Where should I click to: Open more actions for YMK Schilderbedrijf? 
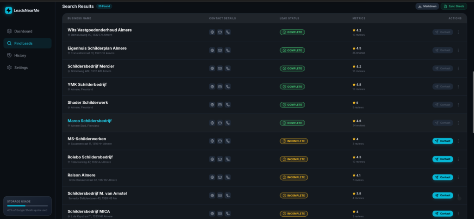tap(458, 87)
